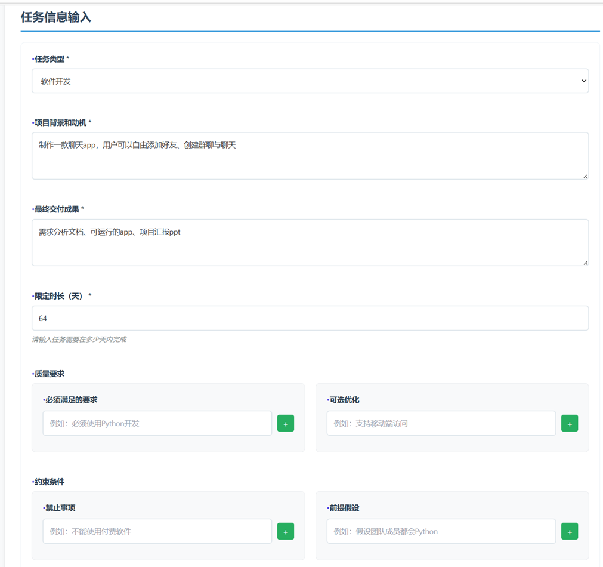
Task: Add a new assumption via the + button
Action: 569,531
